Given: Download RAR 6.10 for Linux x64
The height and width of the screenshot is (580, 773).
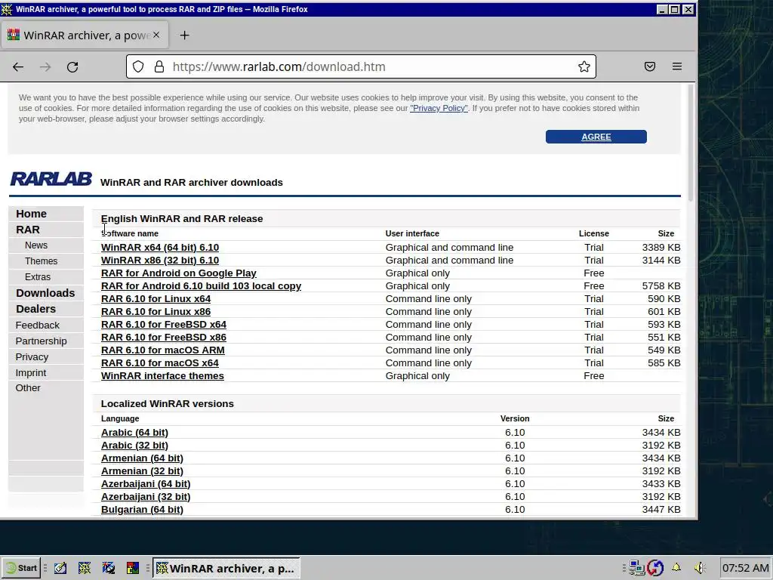Looking at the screenshot, I should (x=156, y=299).
